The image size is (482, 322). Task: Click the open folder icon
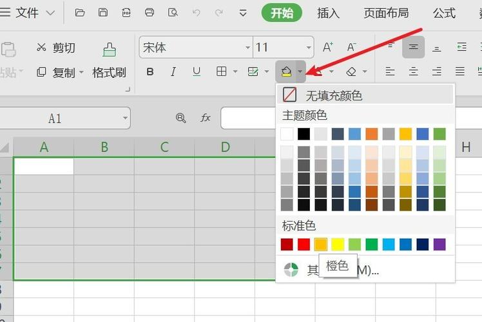coord(80,13)
